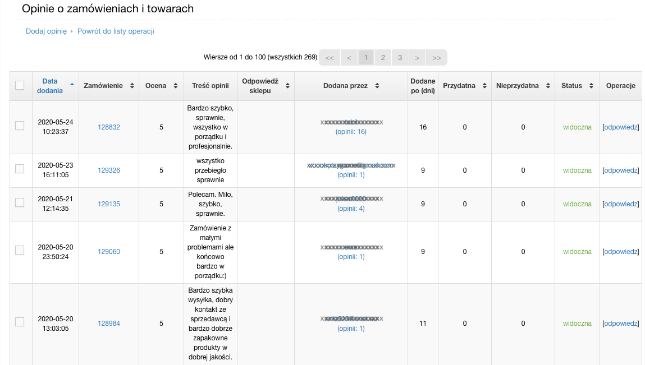Click sort arrows icon beside Przydatna
Image resolution: width=645 pixels, height=365 pixels.
484,85
